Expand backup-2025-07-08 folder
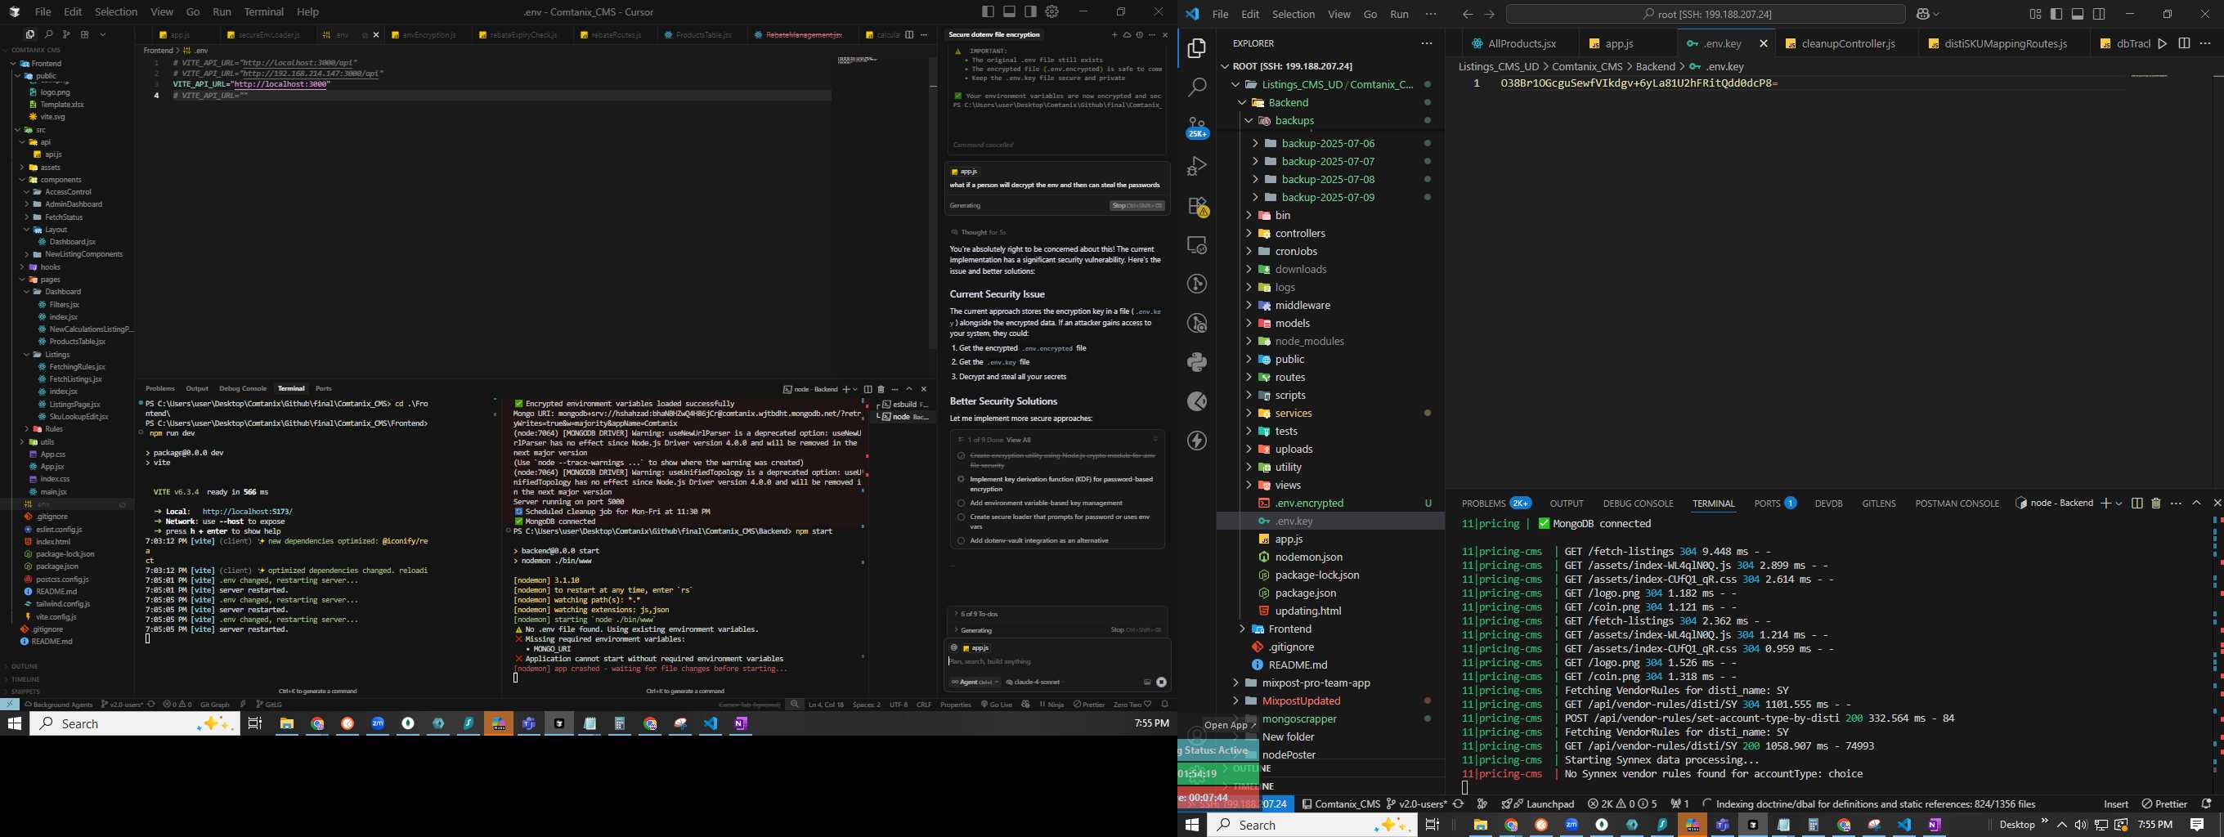 (x=1254, y=180)
